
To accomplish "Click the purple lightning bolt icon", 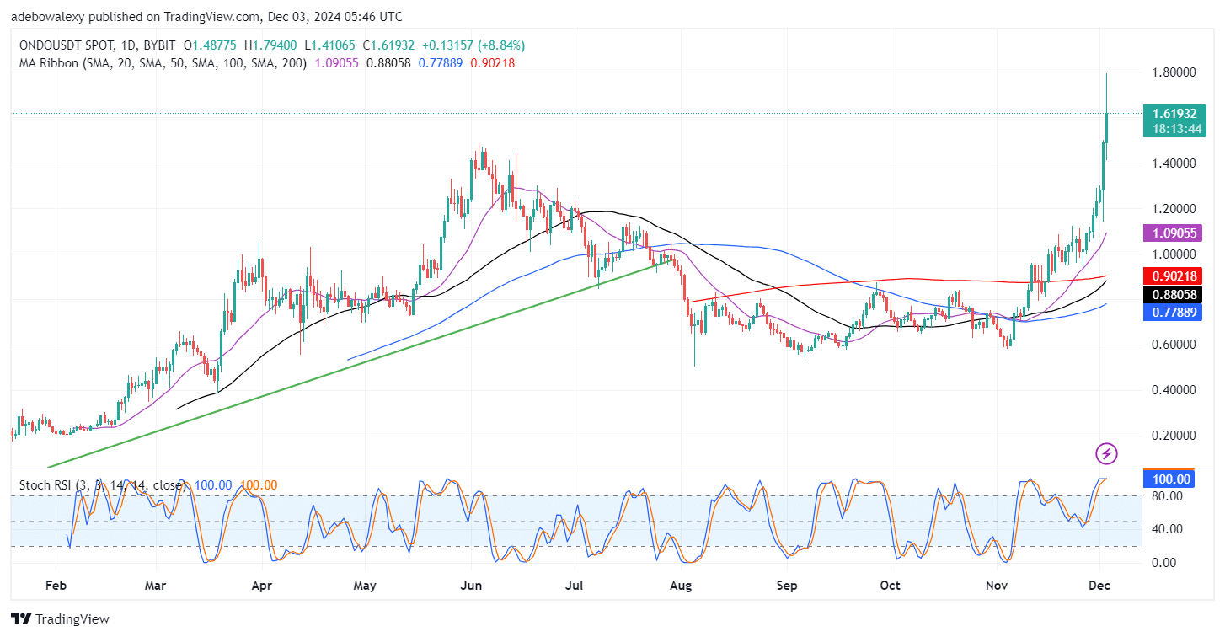I will [x=1106, y=454].
